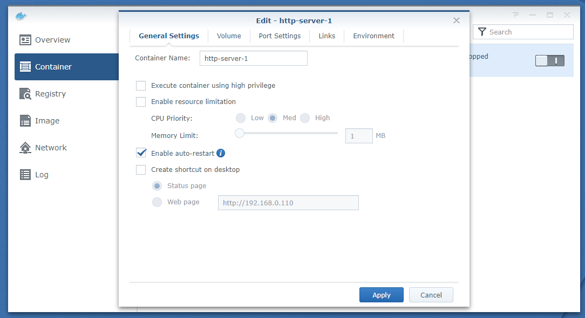Open the Registry sidebar icon
585x318 pixels.
tap(25, 94)
